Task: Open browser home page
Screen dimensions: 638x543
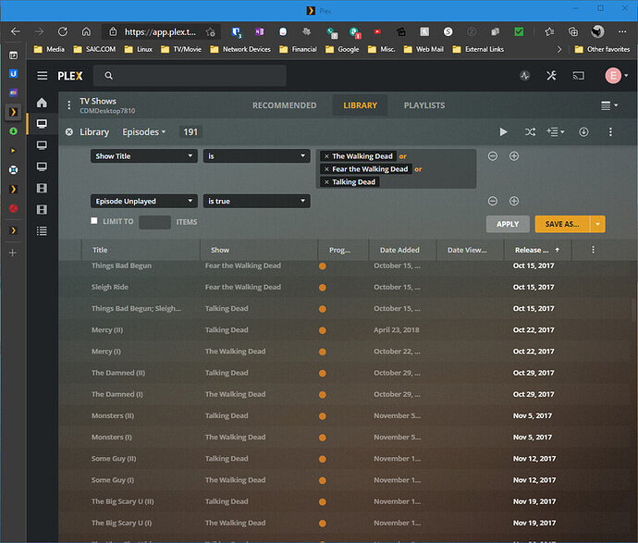Action: (x=86, y=31)
